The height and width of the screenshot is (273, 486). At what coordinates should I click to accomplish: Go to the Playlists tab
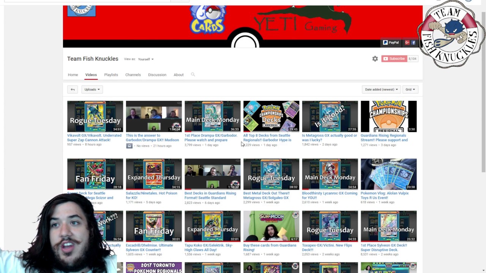point(111,75)
